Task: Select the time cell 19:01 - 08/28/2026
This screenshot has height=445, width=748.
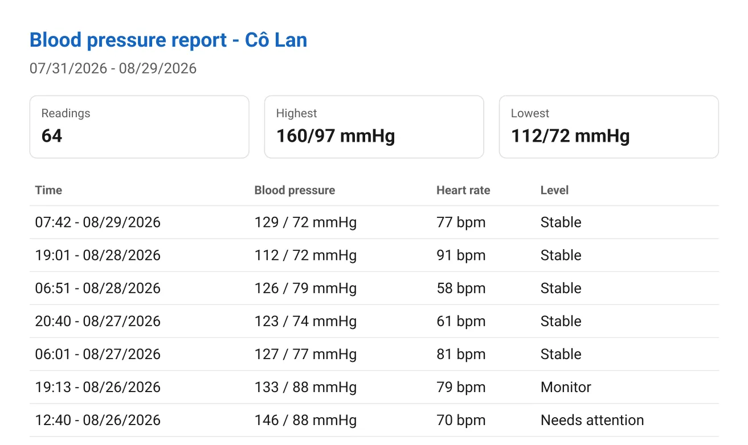Action: pos(98,256)
